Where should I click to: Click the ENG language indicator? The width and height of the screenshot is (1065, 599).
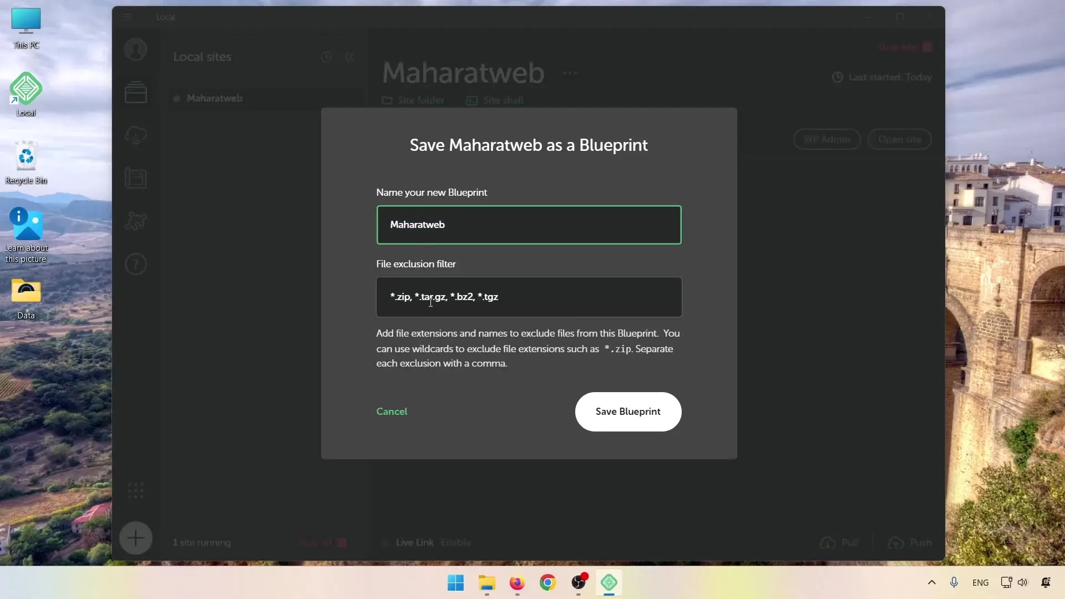tap(980, 582)
